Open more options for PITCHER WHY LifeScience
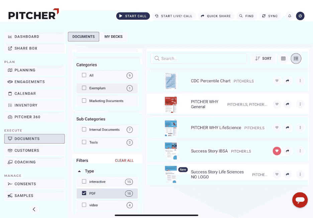Image resolution: width=313 pixels, height=218 pixels. pyautogui.click(x=300, y=128)
